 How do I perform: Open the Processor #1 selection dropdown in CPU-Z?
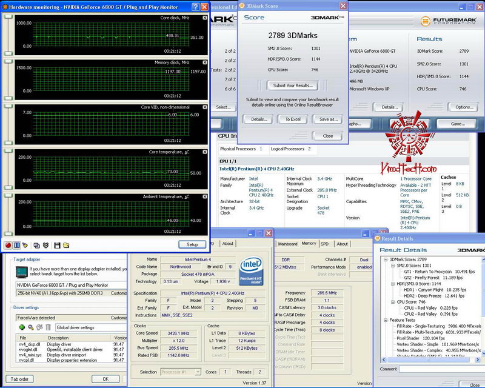point(198,372)
